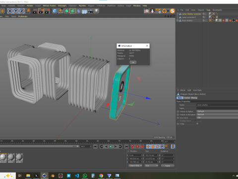Screen dimensions: 238x179
Task: Open the Tags menu in the Object Manager
Action: [208, 10]
